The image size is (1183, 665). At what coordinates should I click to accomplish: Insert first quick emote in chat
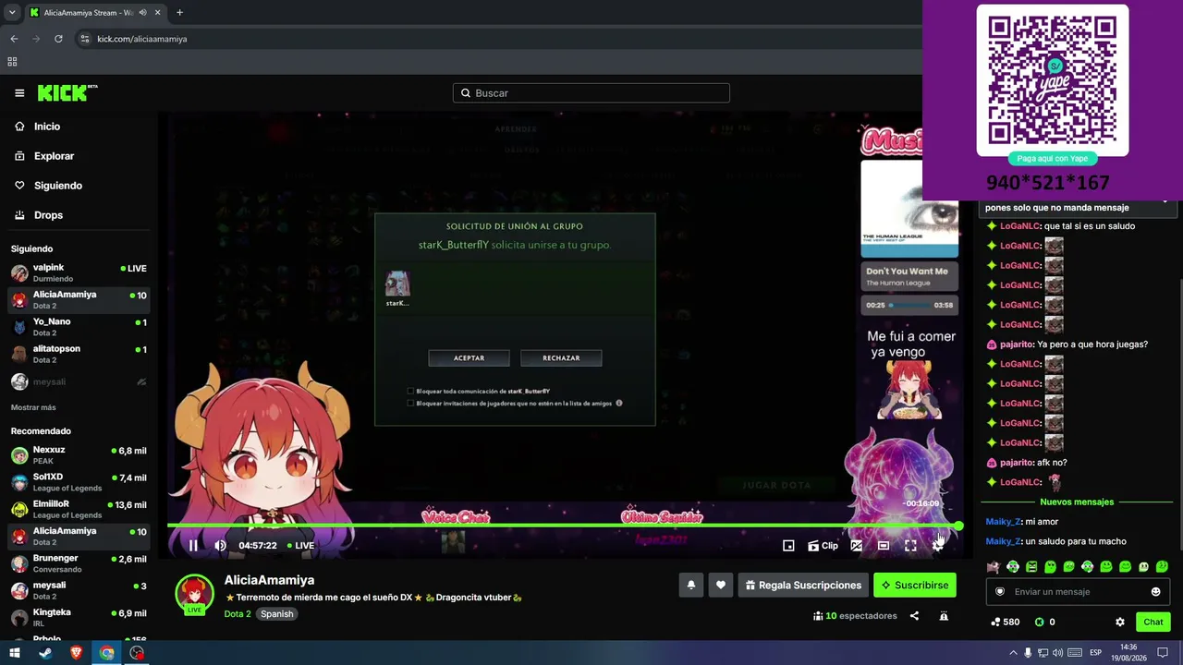tap(994, 567)
